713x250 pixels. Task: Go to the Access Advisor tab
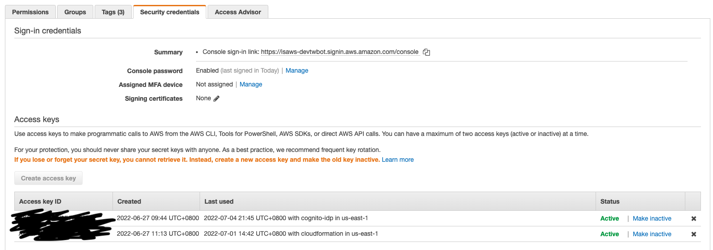point(238,12)
